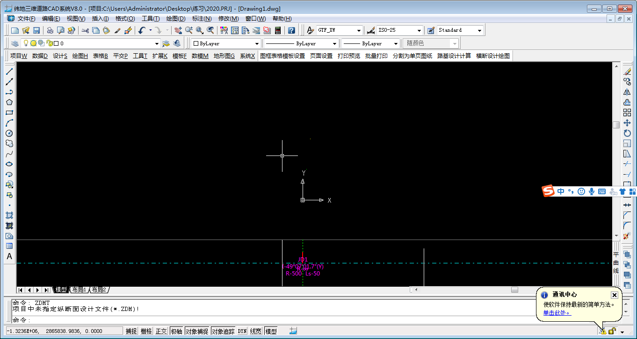Click the Scale tool
This screenshot has height=339, width=637.
(x=627, y=143)
